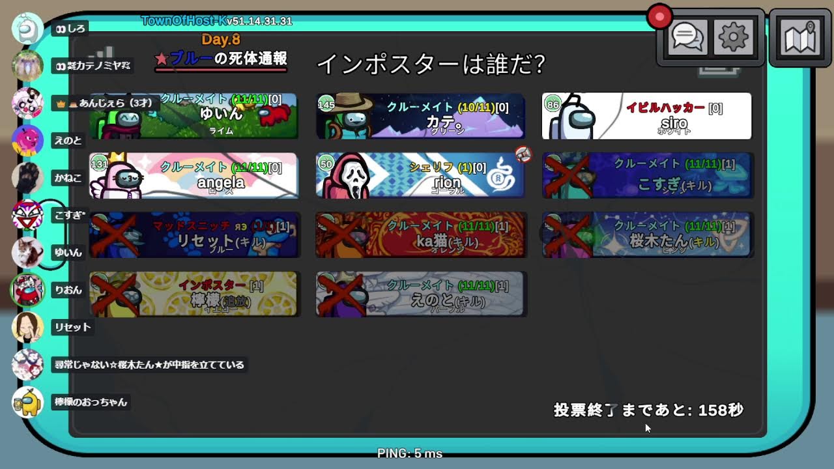Click リセット avatar in overlay list

pyautogui.click(x=28, y=327)
